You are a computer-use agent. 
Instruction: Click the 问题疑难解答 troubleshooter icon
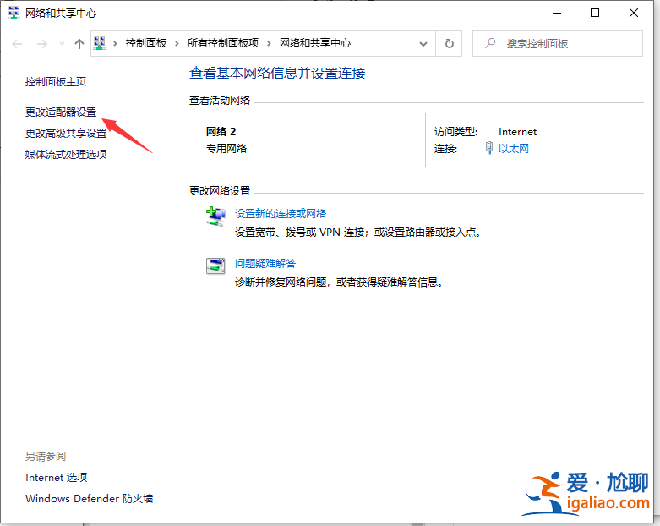[215, 266]
